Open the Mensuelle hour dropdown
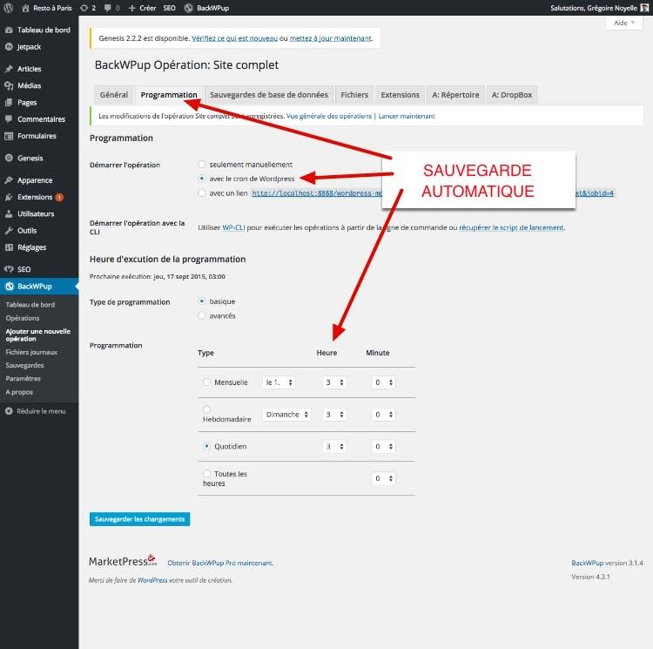The height and width of the screenshot is (649, 653). coord(334,382)
